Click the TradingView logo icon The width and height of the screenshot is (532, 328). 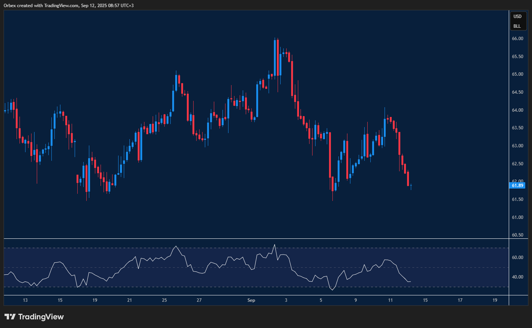point(10,317)
